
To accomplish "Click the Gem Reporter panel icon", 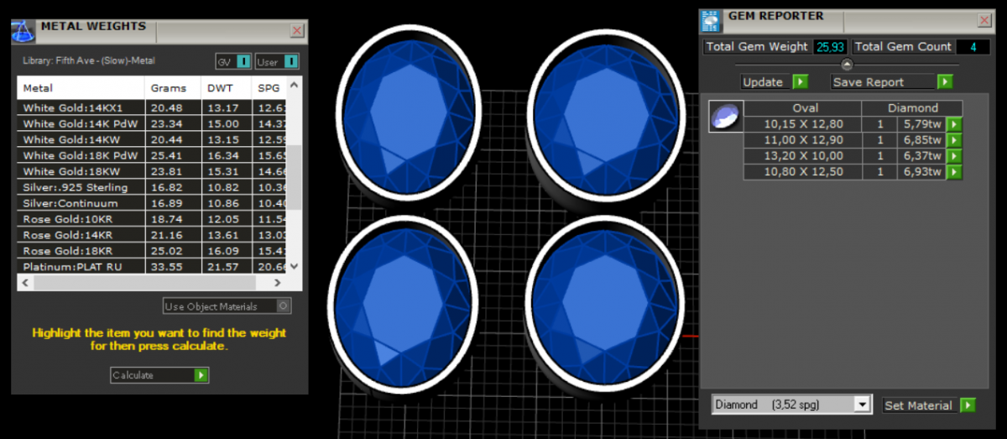I will tap(711, 21).
